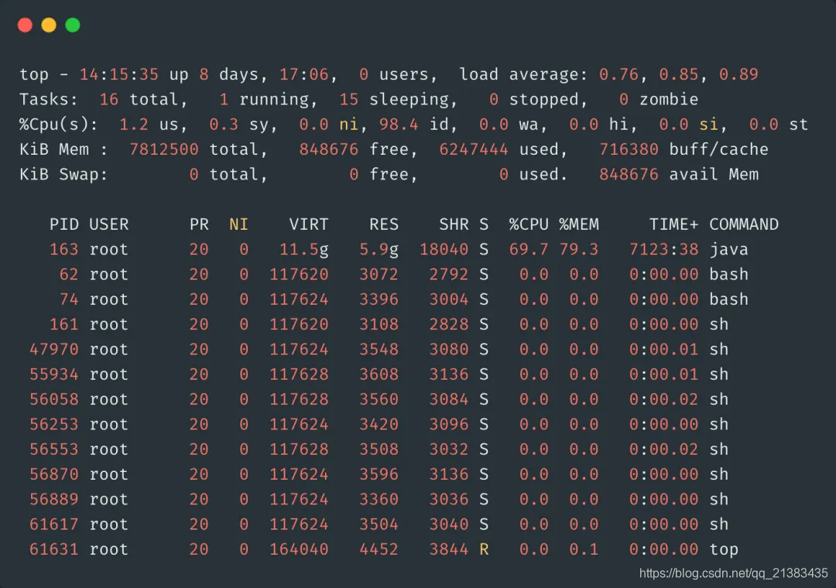Click the 18040 SHR value
Image resolution: width=836 pixels, height=588 pixels.
(444, 249)
